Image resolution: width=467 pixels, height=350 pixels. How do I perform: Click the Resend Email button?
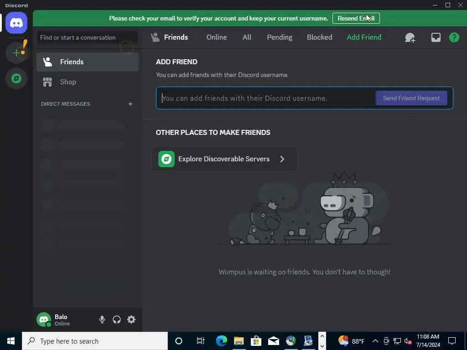click(356, 18)
